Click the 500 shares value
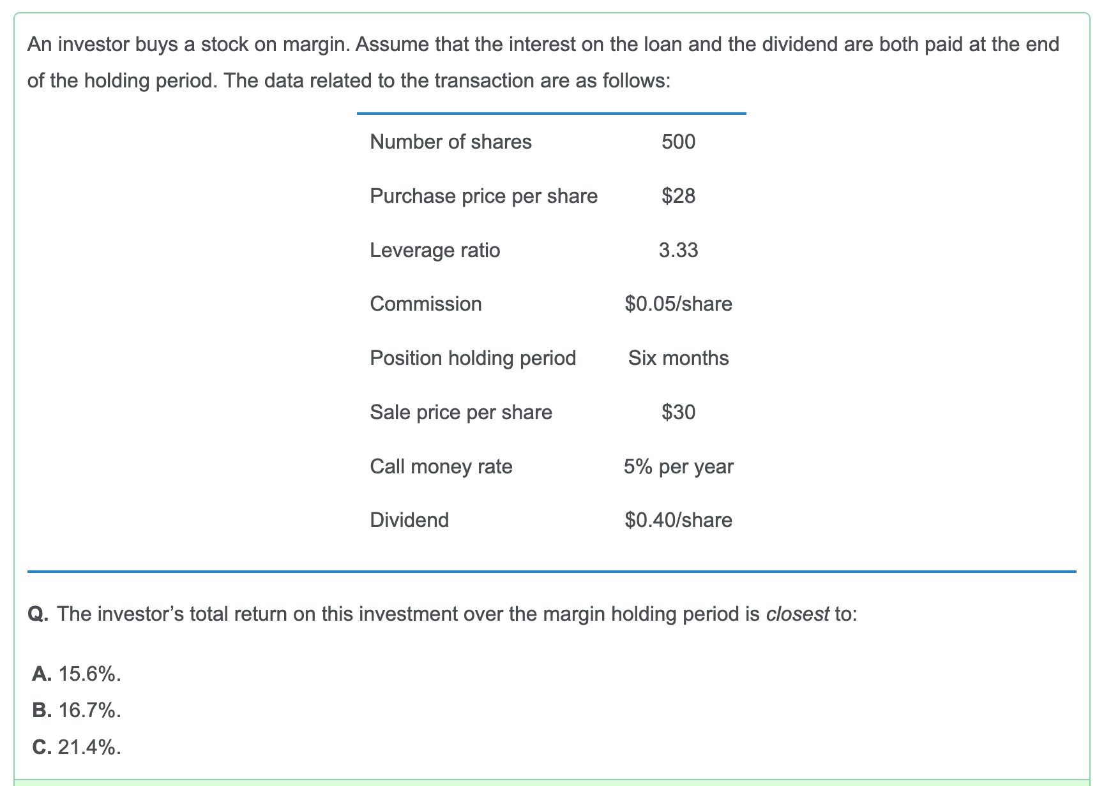Image resolution: width=1097 pixels, height=786 pixels. [678, 141]
